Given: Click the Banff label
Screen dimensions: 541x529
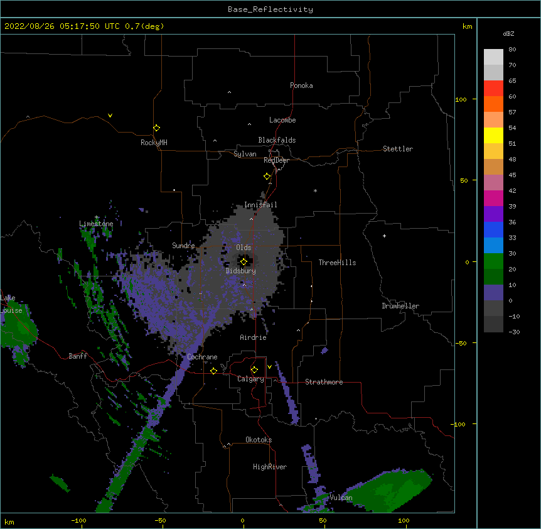Looking at the screenshot, I should tap(78, 356).
